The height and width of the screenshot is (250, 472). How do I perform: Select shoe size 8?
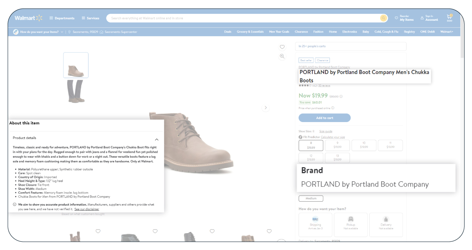coord(311,145)
